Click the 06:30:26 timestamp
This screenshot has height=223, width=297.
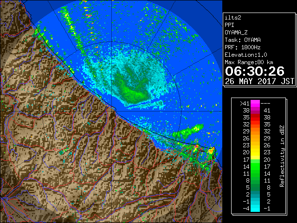[255, 71]
